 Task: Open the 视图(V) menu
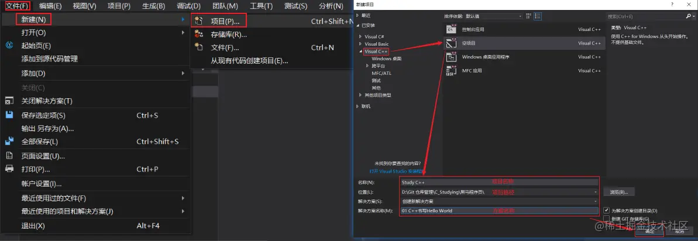[x=85, y=6]
